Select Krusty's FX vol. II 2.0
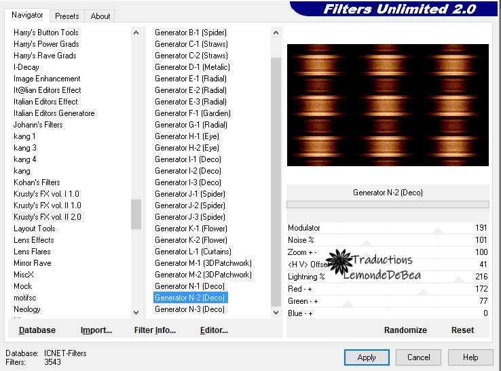This screenshot has width=501, height=371. (x=48, y=217)
